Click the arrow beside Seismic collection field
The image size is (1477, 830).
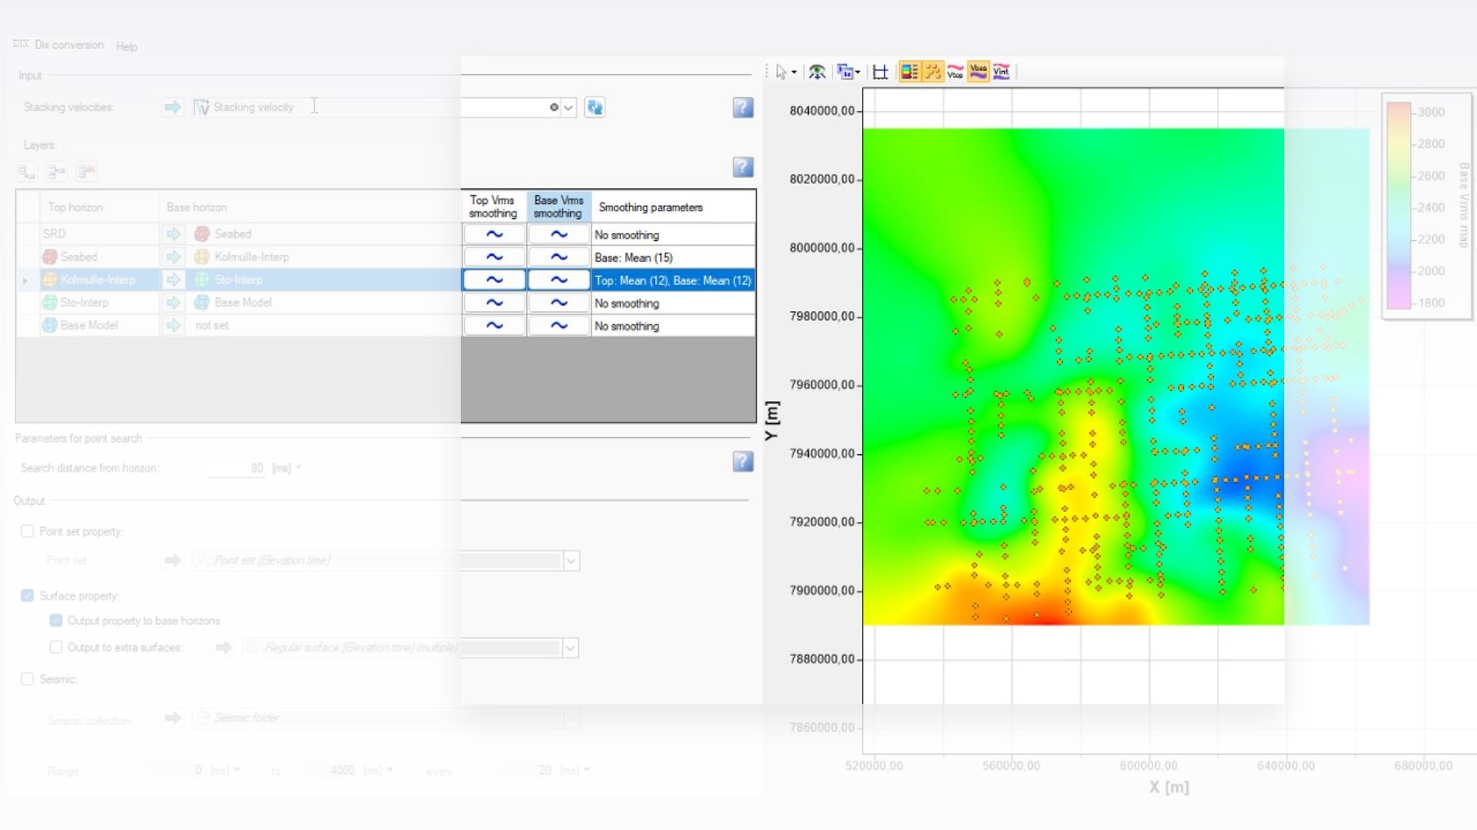pos(172,718)
